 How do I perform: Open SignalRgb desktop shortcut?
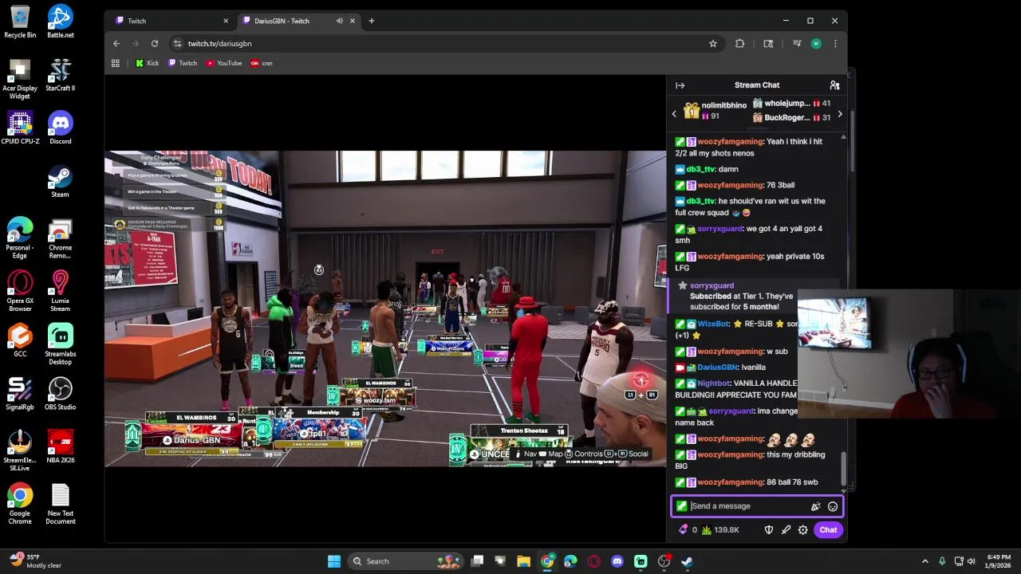pyautogui.click(x=20, y=394)
